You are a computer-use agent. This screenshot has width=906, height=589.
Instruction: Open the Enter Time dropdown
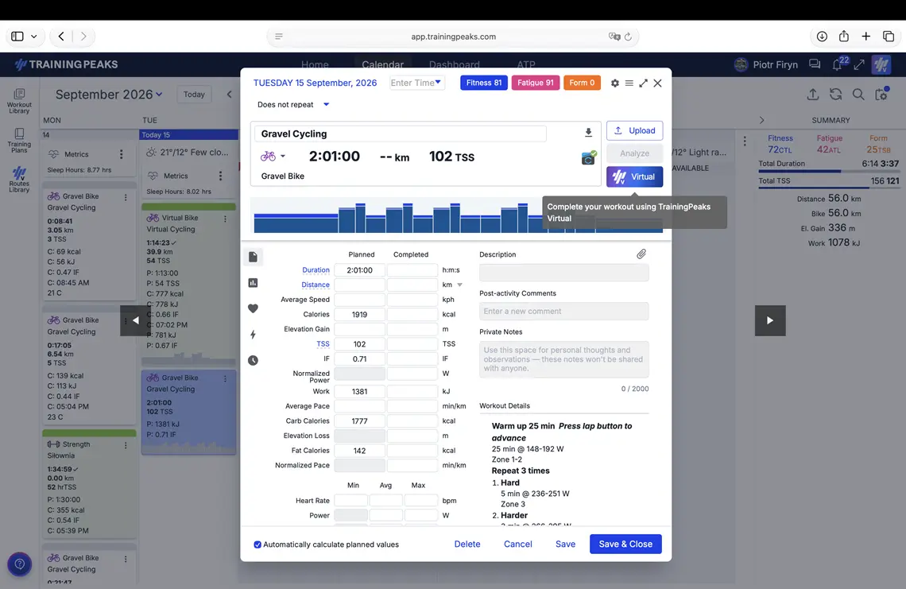tap(416, 83)
